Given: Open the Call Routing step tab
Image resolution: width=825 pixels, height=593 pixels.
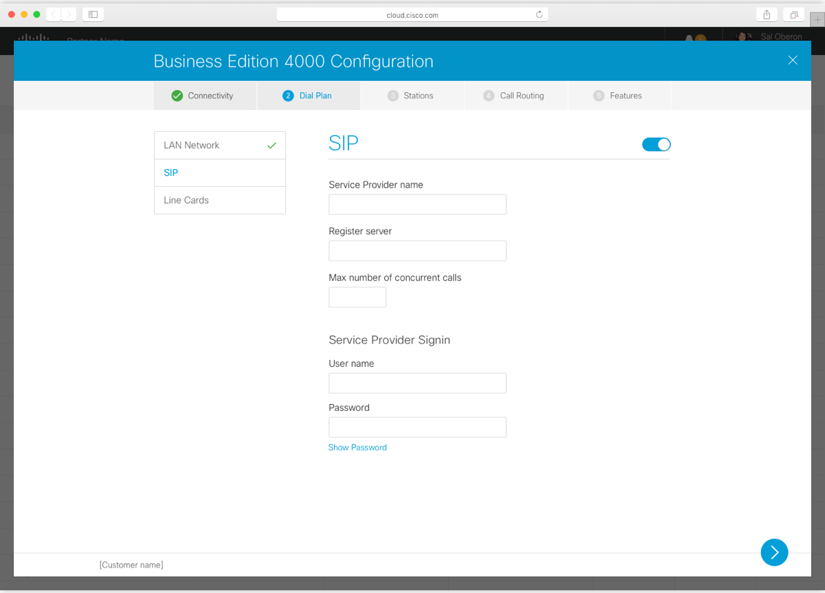Looking at the screenshot, I should 516,96.
